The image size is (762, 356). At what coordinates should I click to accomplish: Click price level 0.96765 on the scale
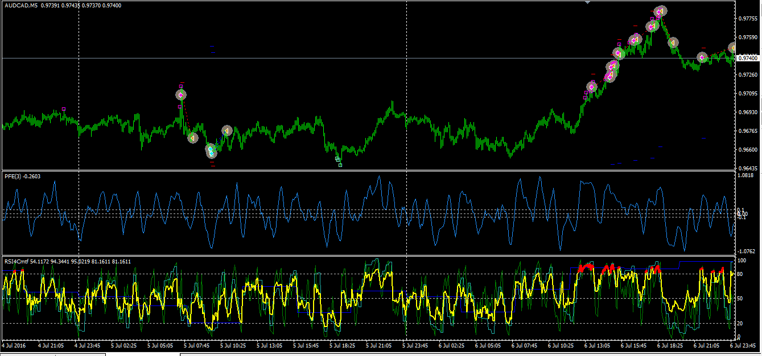click(x=748, y=131)
